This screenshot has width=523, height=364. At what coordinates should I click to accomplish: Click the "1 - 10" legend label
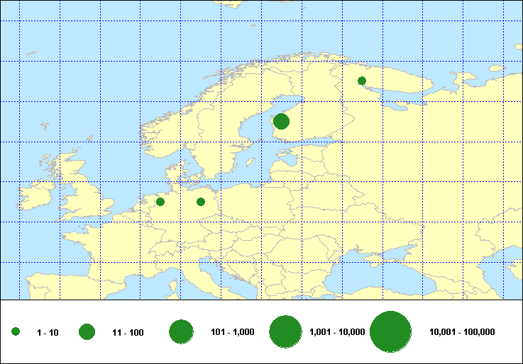click(x=48, y=332)
